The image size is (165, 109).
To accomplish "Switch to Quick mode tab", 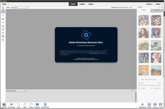I will point(73,4).
